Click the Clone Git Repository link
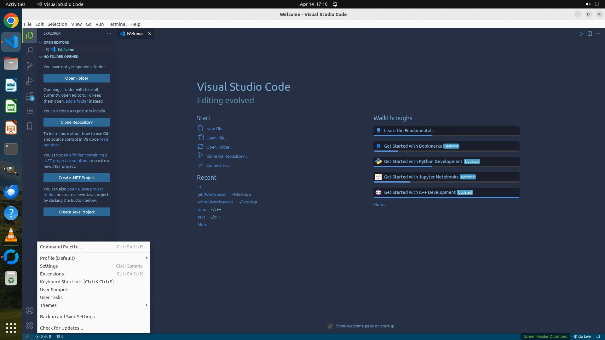605x340 pixels. (x=227, y=156)
